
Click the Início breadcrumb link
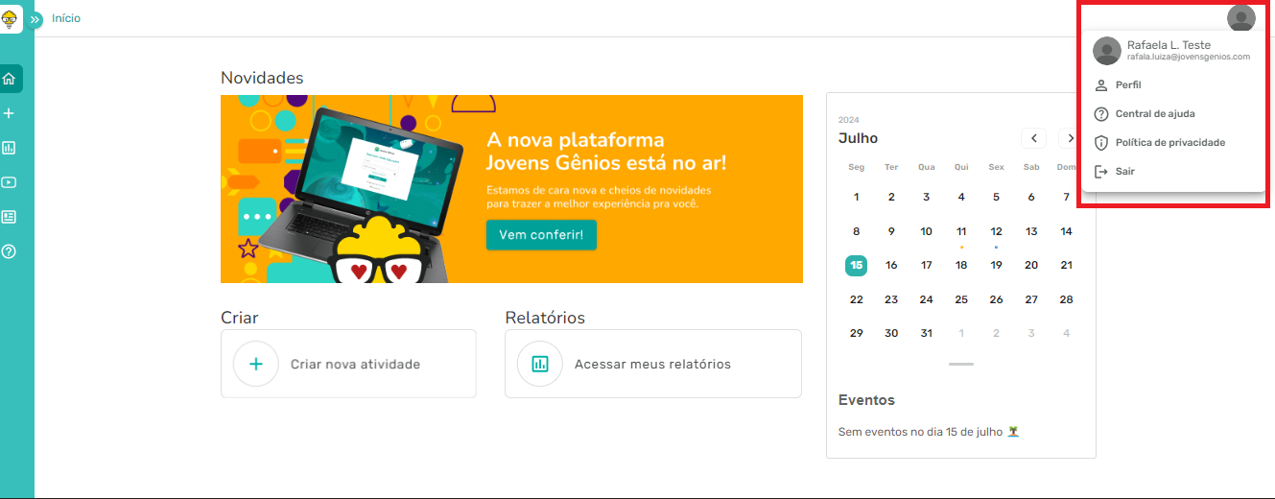pyautogui.click(x=66, y=18)
